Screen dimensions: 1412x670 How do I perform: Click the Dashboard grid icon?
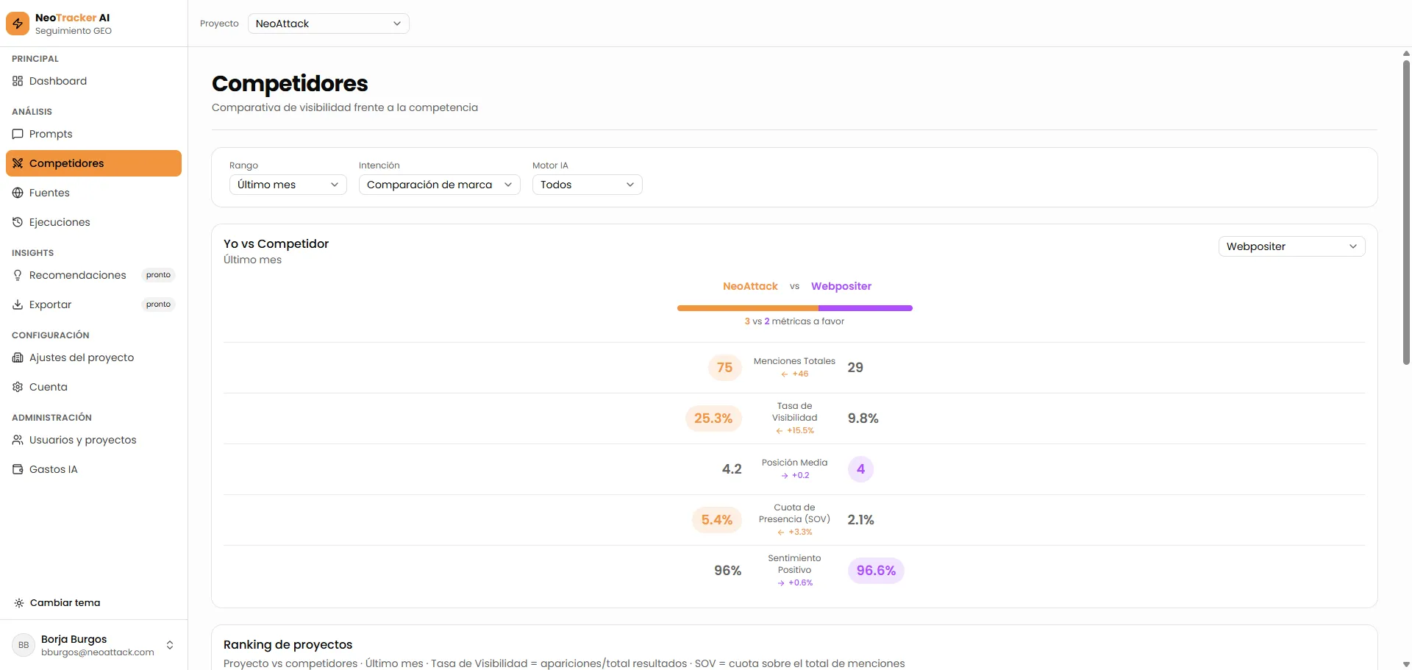coord(18,81)
